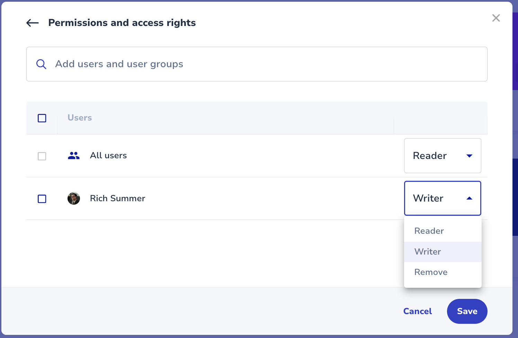The height and width of the screenshot is (338, 518).
Task: Choose Writer in the role menu
Action: coord(428,252)
